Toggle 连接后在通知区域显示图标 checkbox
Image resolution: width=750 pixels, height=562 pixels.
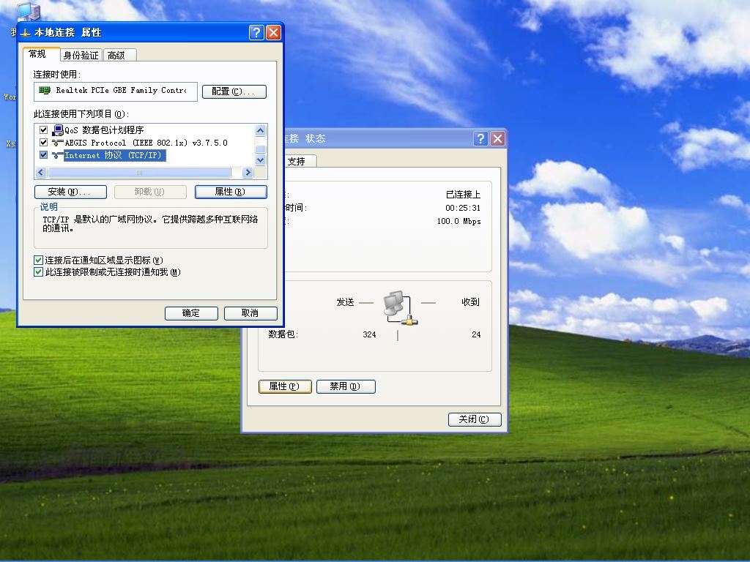39,260
